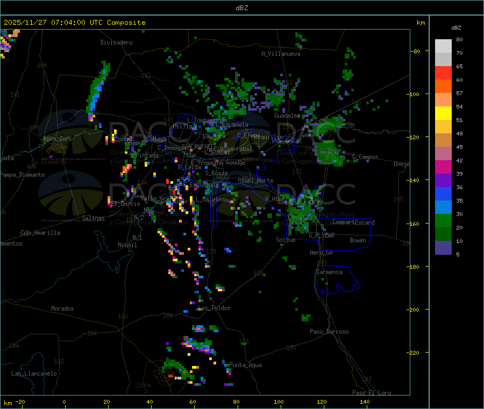
Task: Click the A_Villanueva map label
Action: [281, 54]
